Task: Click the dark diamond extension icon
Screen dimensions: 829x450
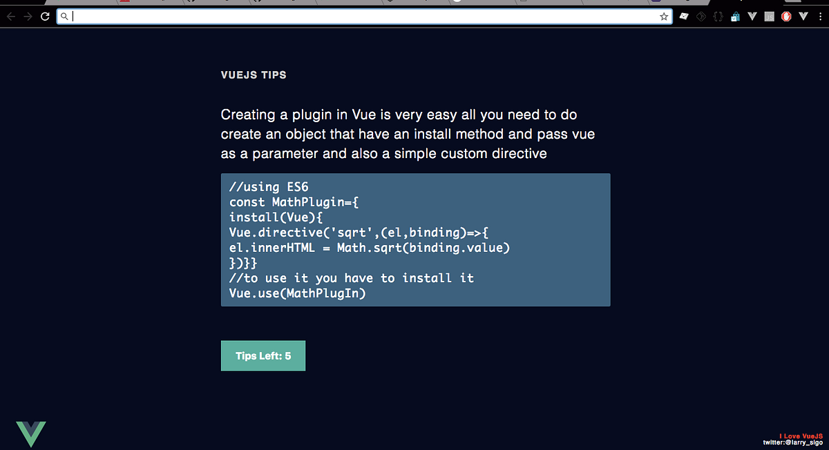Action: tap(701, 16)
